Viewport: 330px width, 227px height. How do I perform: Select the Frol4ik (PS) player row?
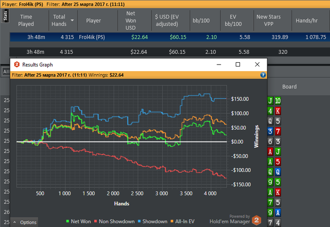point(170,37)
